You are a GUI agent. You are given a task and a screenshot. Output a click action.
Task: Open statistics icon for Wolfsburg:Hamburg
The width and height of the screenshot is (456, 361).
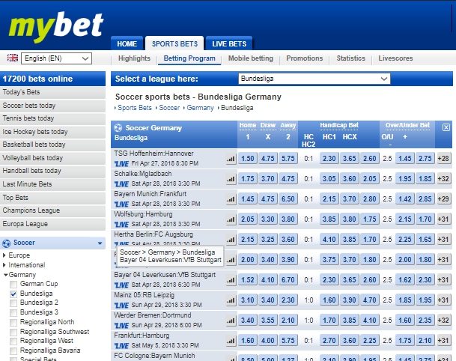coord(231,219)
